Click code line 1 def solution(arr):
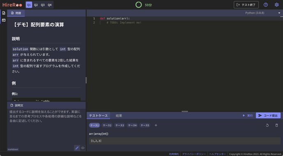 coord(115,18)
